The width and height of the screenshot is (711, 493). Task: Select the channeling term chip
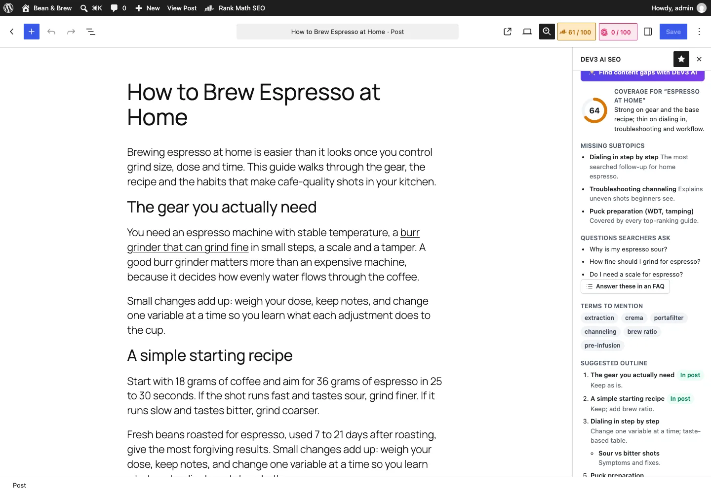pos(600,332)
